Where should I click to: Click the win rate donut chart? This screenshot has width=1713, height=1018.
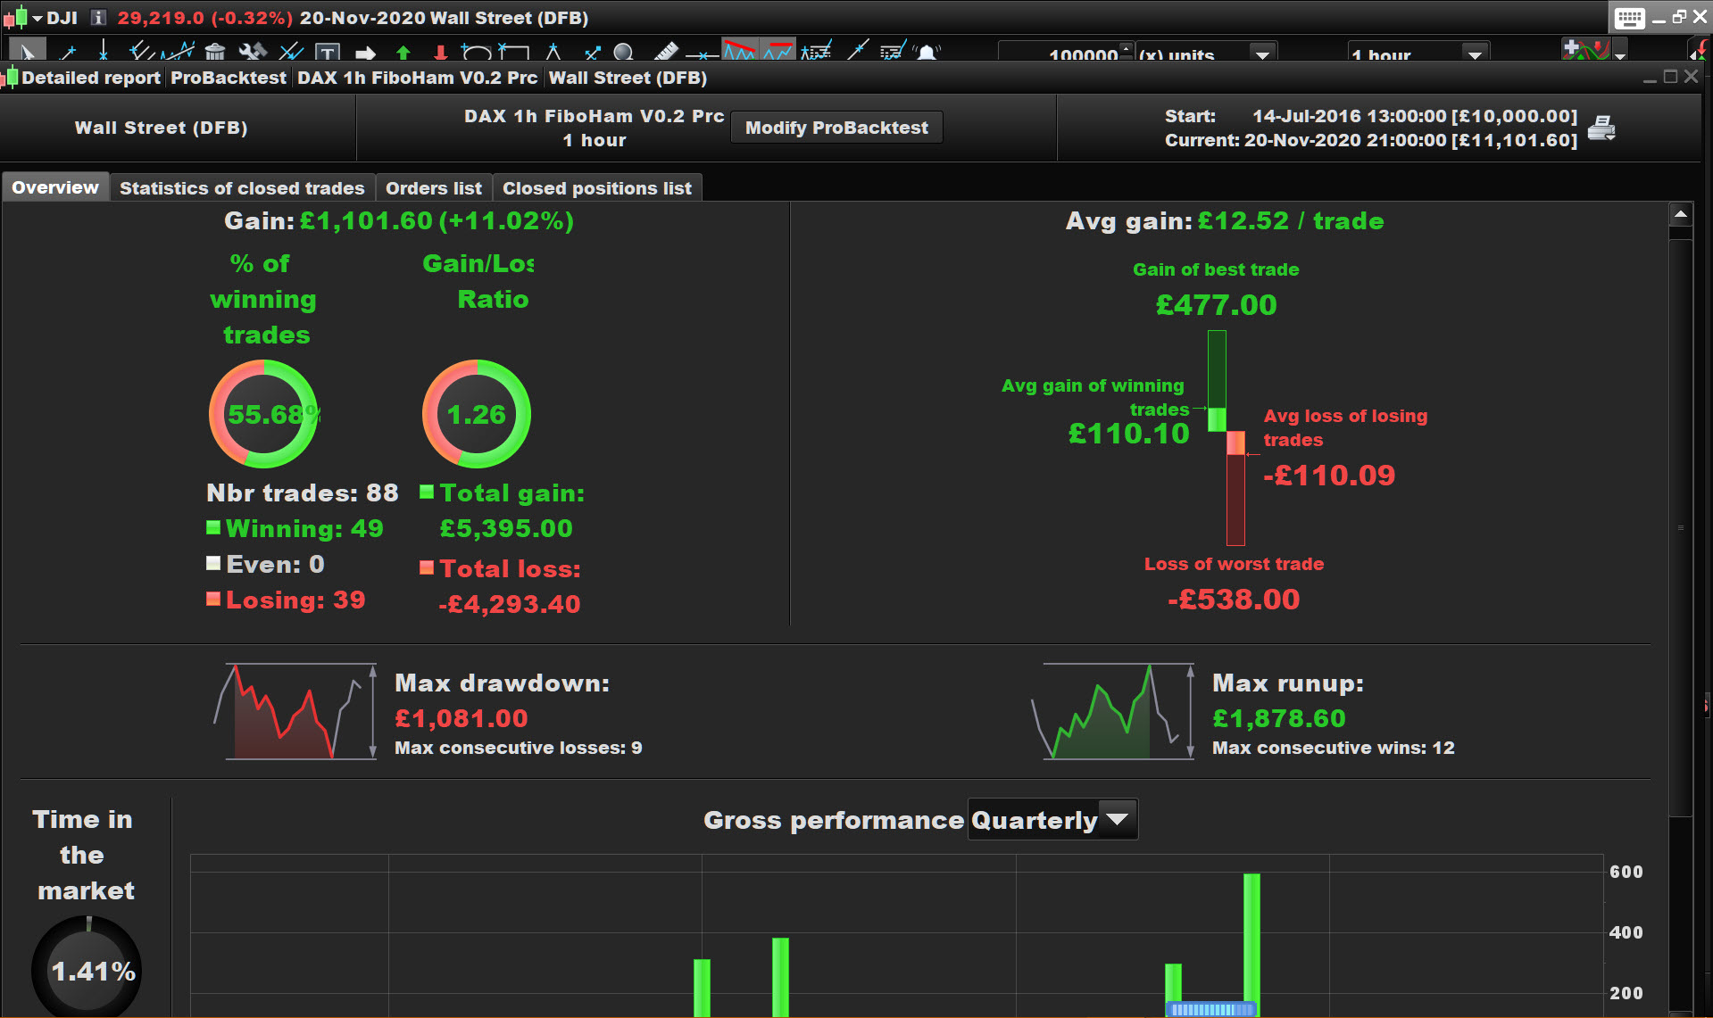pos(264,414)
